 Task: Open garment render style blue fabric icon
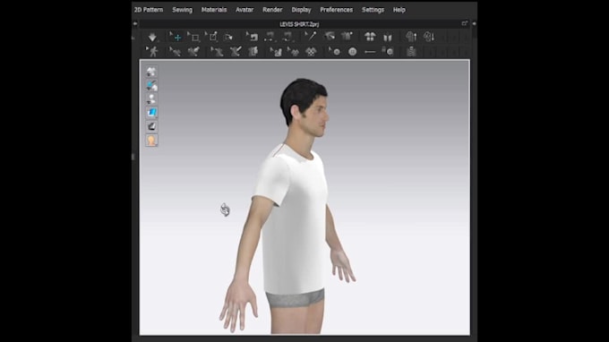point(151,113)
